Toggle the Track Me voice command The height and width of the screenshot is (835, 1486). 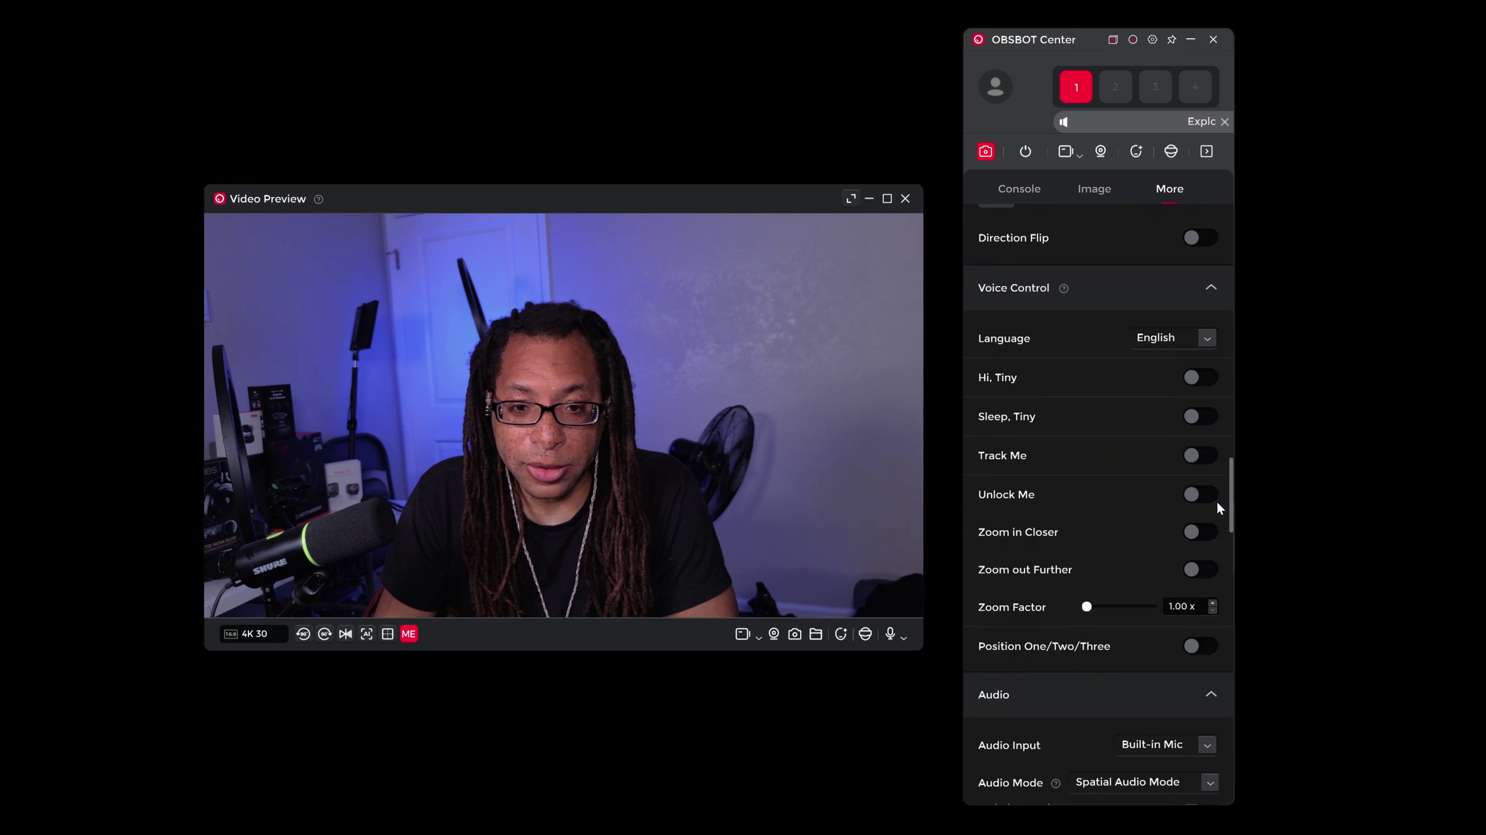coord(1200,456)
